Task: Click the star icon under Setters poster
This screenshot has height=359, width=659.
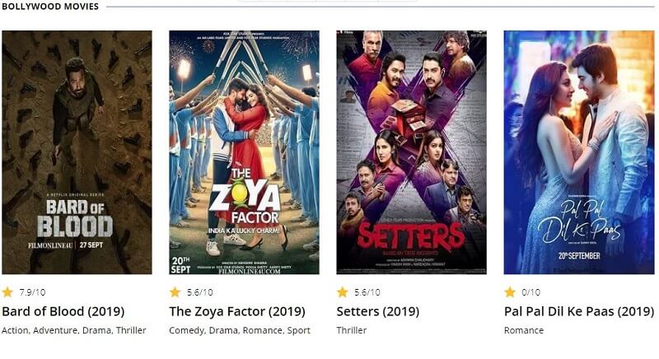Action: point(342,292)
